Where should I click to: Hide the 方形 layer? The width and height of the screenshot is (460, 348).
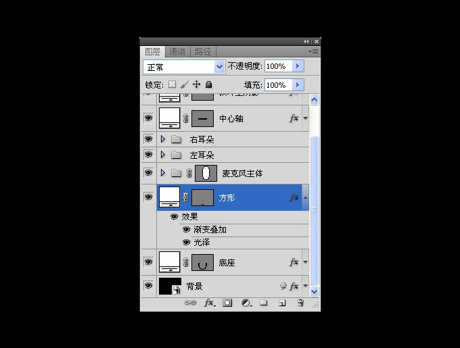[x=148, y=197]
